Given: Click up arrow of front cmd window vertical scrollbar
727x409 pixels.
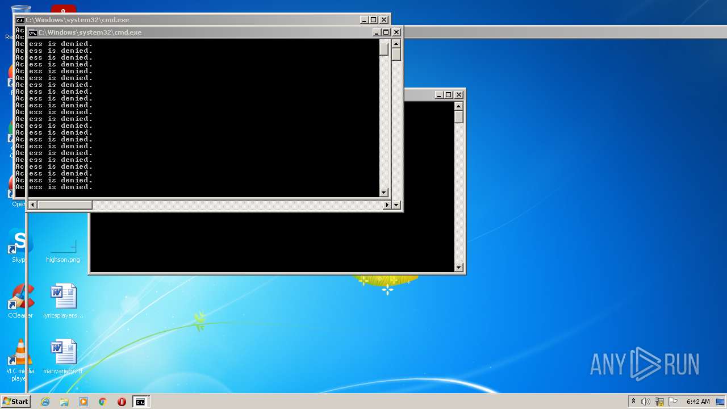Looking at the screenshot, I should [x=396, y=44].
